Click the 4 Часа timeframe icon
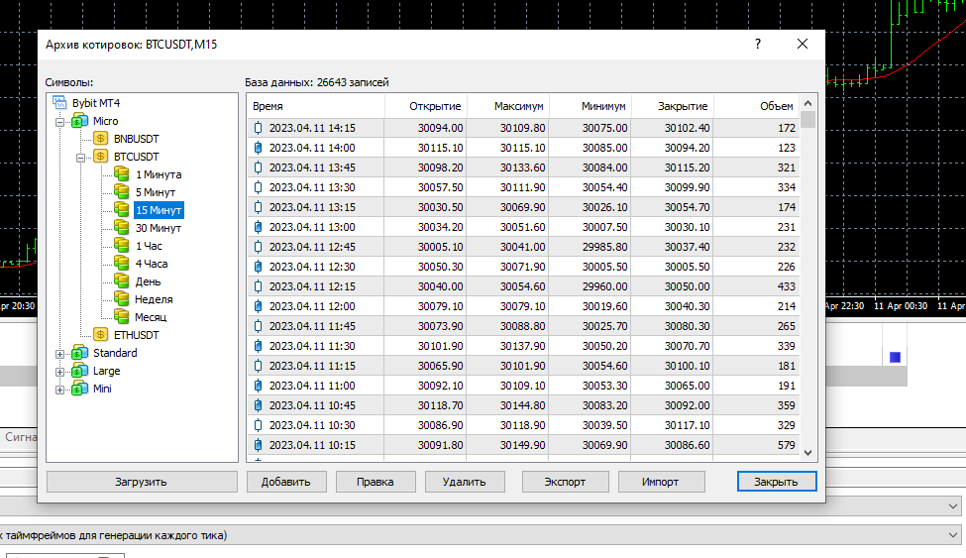Viewport: 966px width, 558px height. [x=121, y=264]
